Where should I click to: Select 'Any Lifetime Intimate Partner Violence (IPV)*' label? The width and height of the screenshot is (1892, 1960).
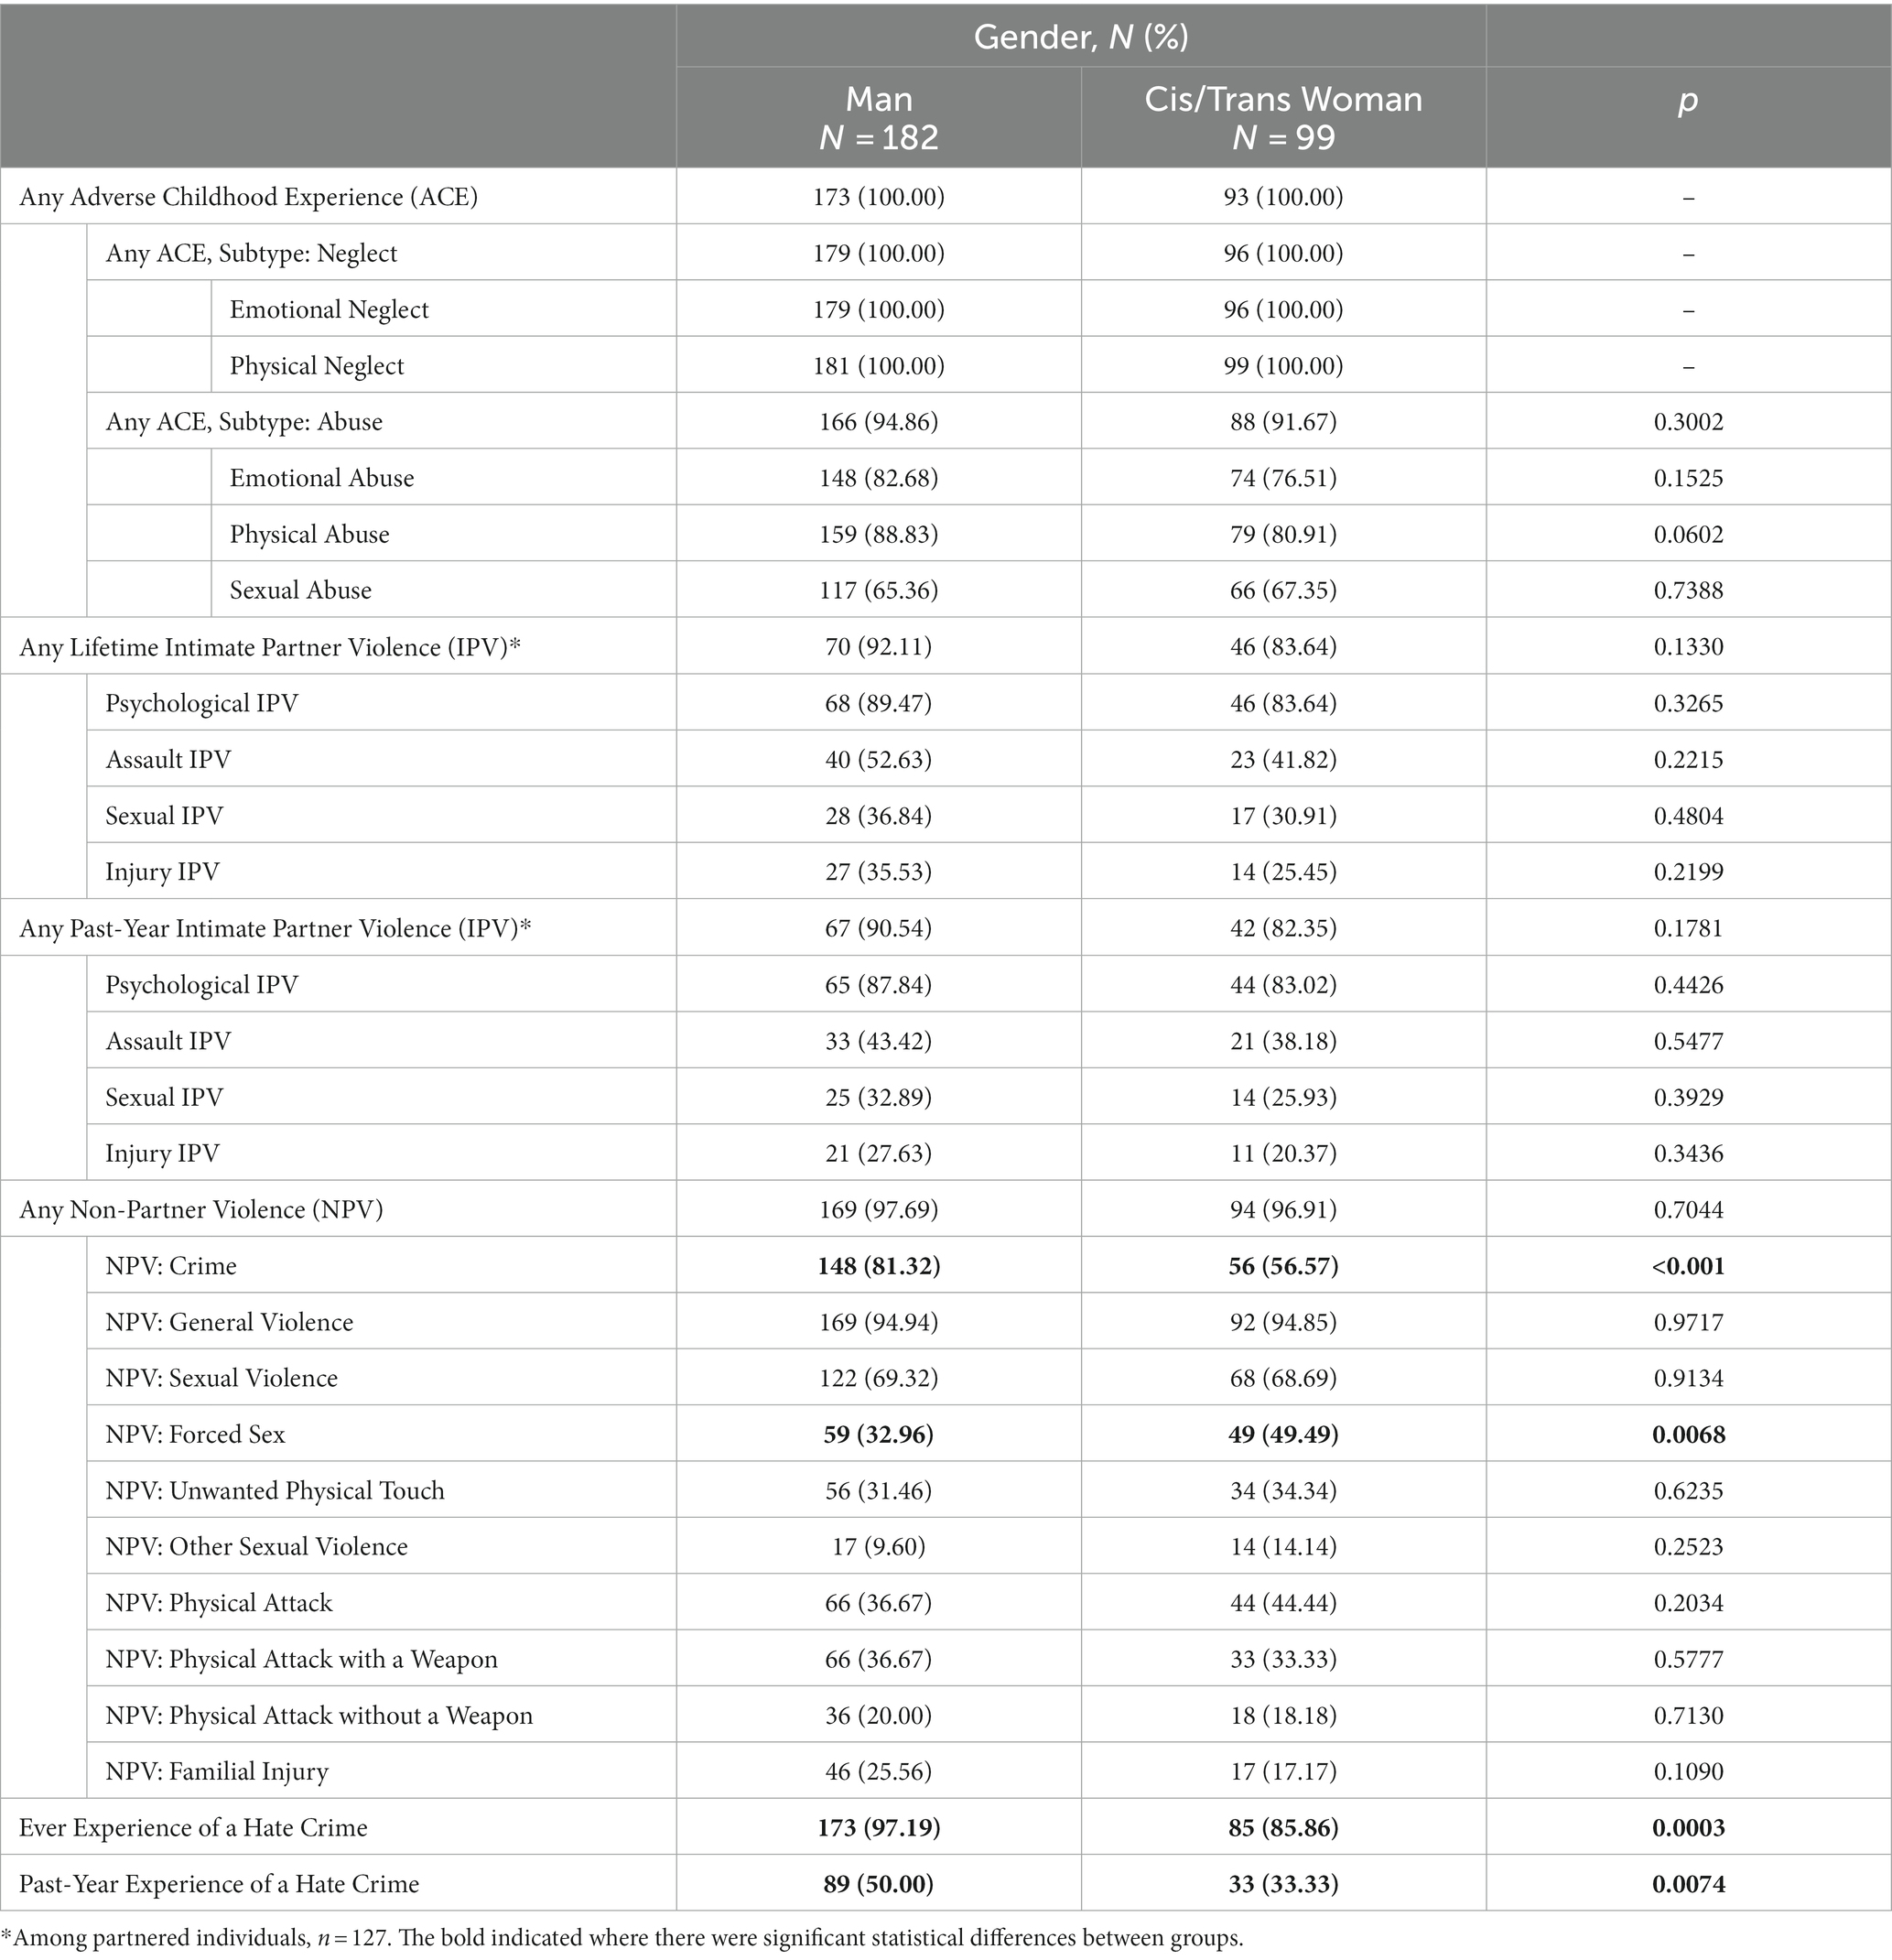[x=270, y=647]
